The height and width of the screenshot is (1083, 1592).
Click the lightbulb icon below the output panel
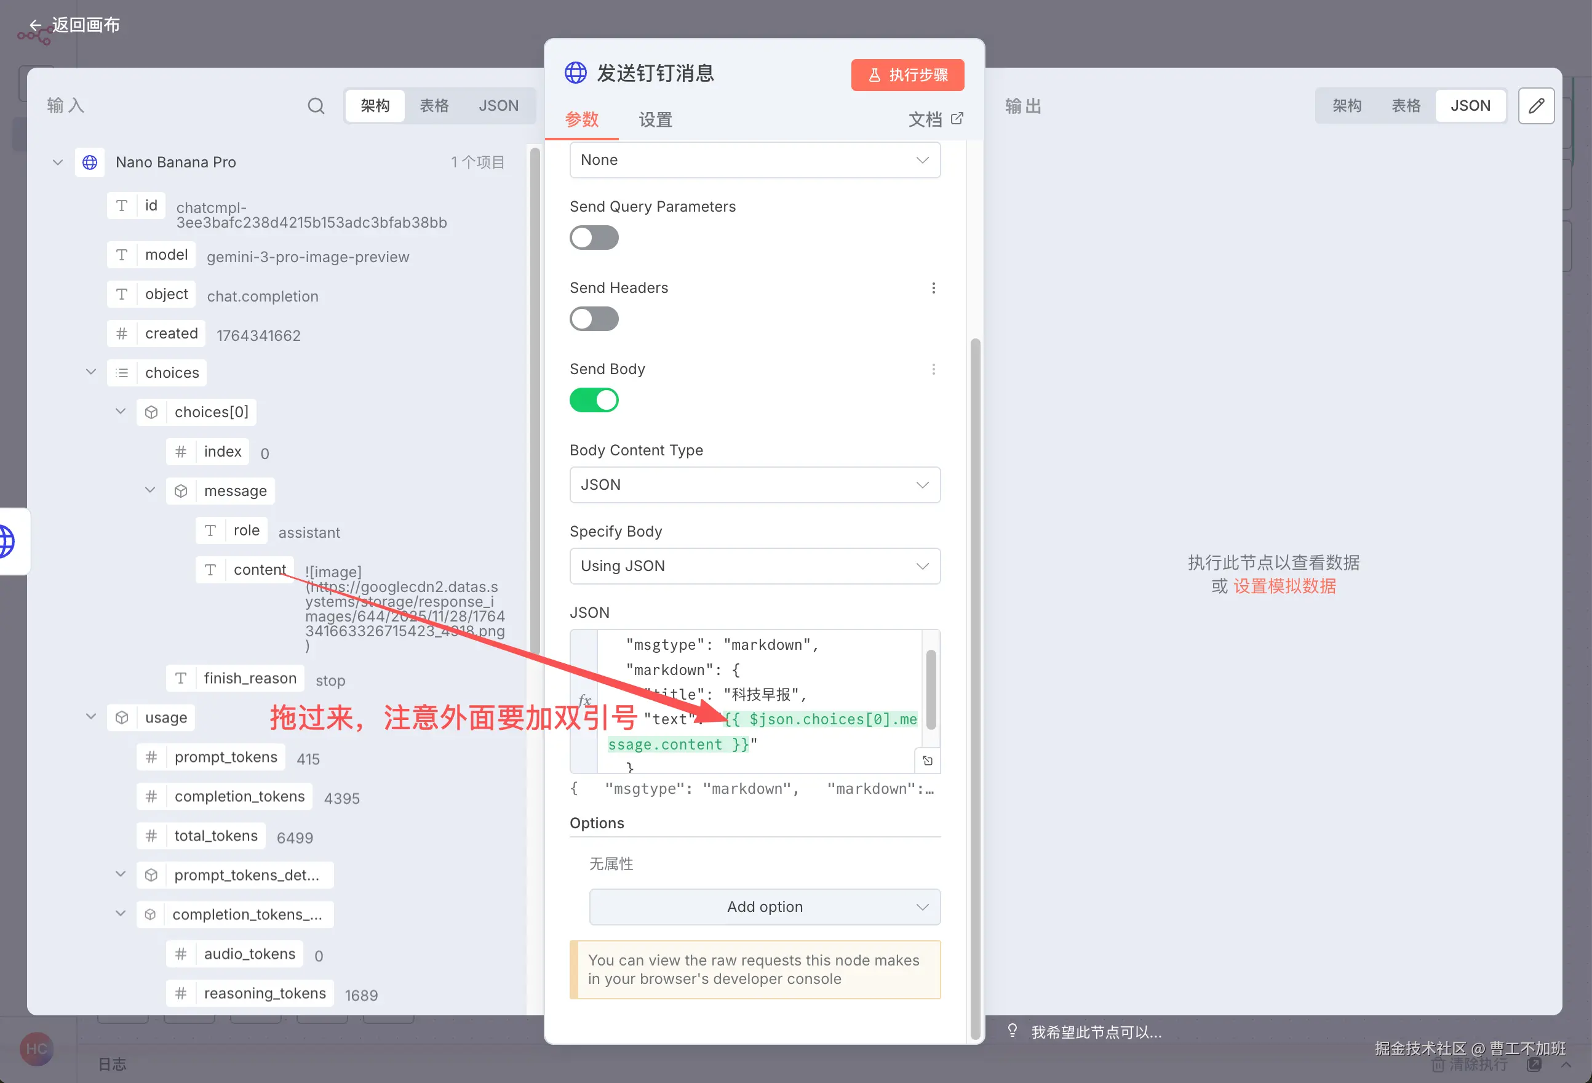pos(1013,1031)
